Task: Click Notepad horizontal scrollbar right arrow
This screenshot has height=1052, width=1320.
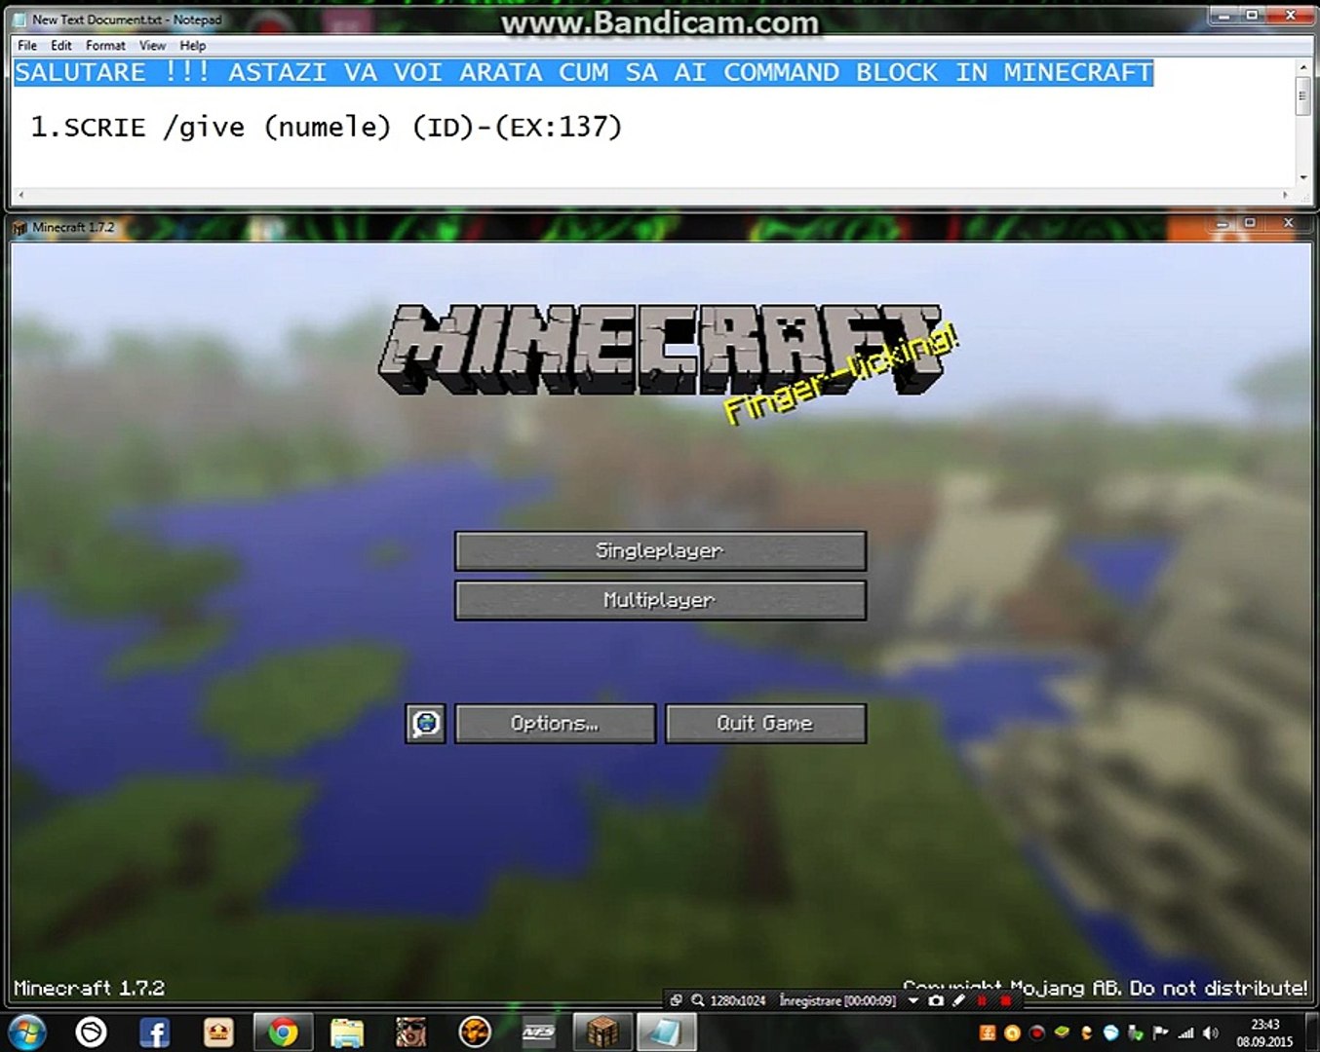Action: point(1285,195)
